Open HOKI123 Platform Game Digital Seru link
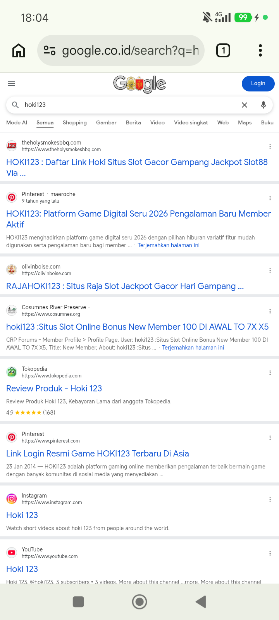The image size is (279, 620). click(139, 219)
